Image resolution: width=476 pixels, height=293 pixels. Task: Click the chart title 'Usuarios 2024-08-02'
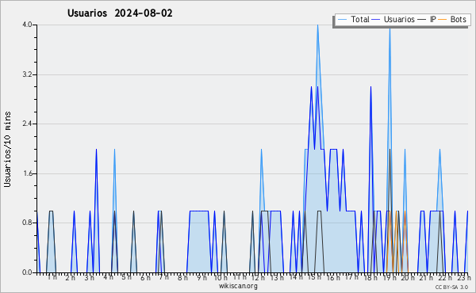point(120,13)
